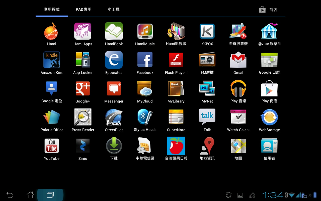Open Watch Calendar app
The width and height of the screenshot is (321, 201).
(238, 117)
